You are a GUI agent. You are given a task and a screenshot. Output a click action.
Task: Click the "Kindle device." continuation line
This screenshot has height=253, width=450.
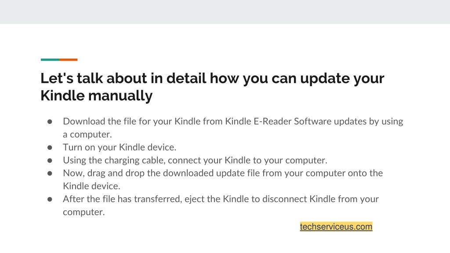pos(91,186)
